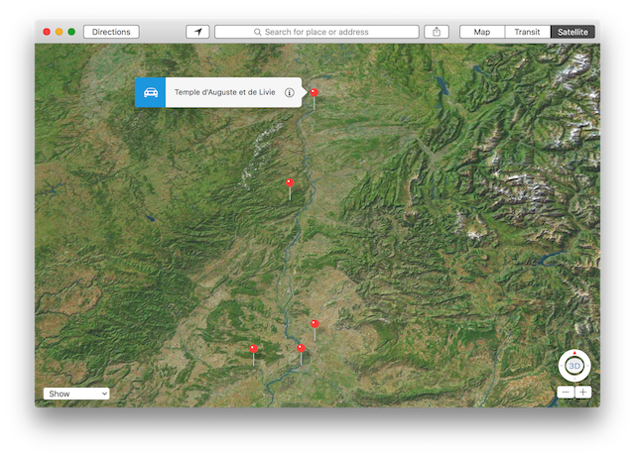Screen dimensions: 635x457
Task: Switch to standard Map view
Action: (x=482, y=32)
